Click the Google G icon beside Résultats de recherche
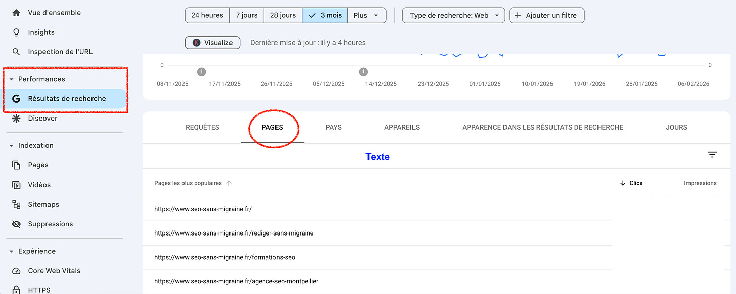The width and height of the screenshot is (736, 294). (x=16, y=99)
